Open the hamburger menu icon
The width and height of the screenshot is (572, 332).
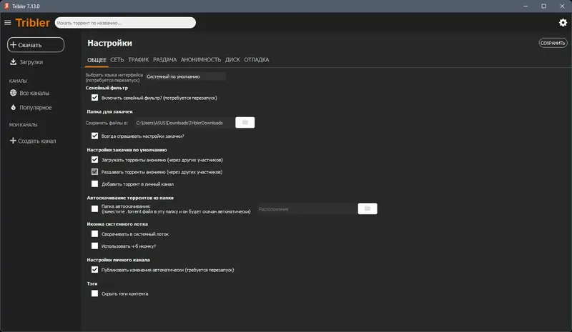(x=8, y=23)
